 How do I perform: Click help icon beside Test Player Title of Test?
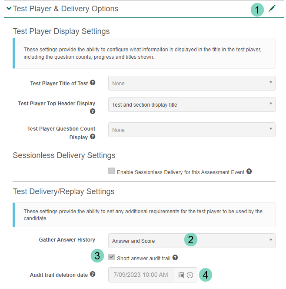(x=93, y=83)
